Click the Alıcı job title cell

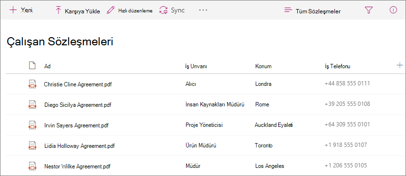click(190, 84)
